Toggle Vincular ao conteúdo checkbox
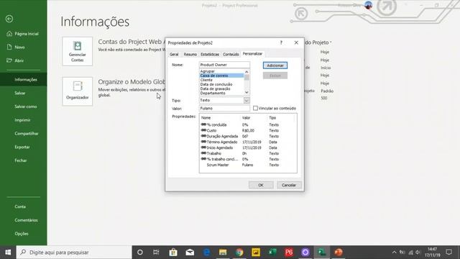 pos(256,109)
